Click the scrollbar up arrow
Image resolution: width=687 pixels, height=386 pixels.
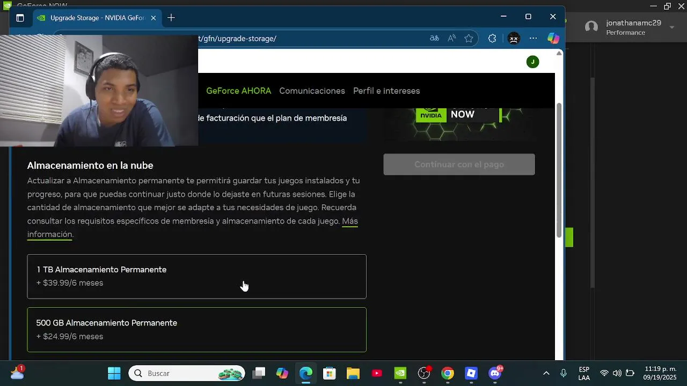point(559,53)
